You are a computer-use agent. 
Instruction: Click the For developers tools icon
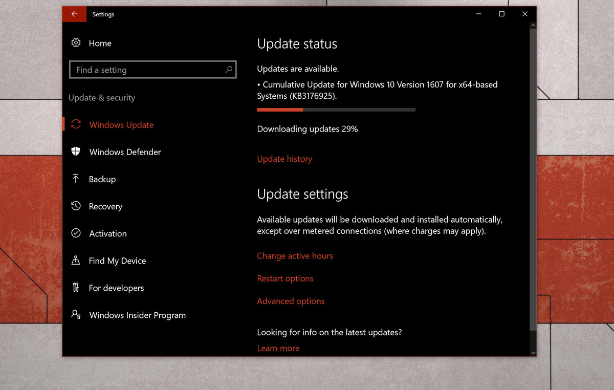point(76,288)
